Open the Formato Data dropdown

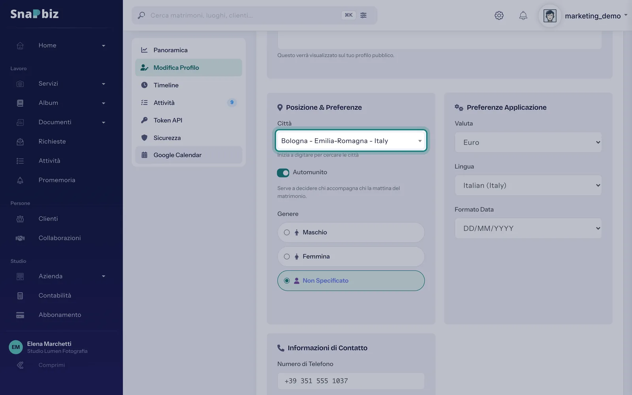click(x=528, y=228)
